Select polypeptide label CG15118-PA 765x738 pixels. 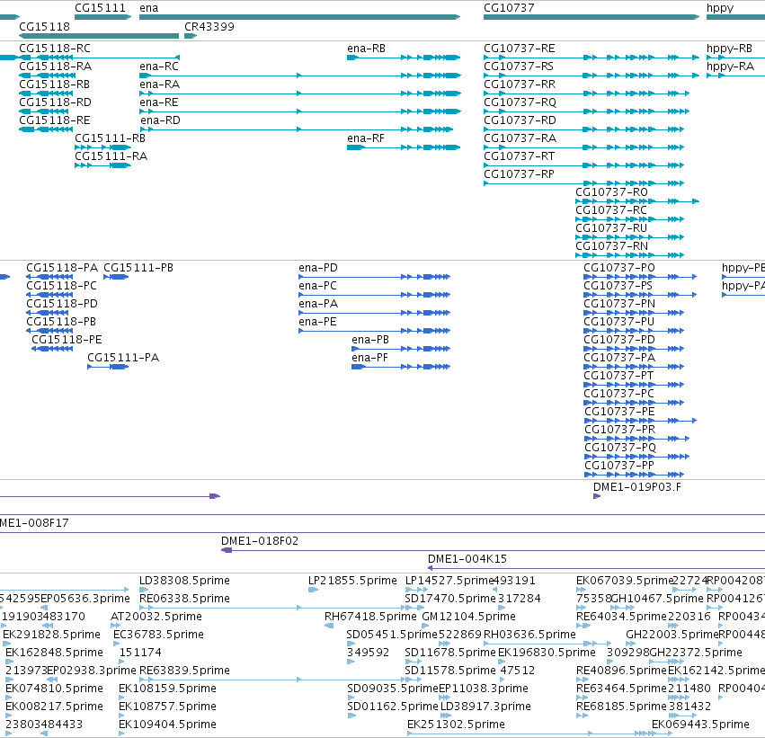coord(62,268)
